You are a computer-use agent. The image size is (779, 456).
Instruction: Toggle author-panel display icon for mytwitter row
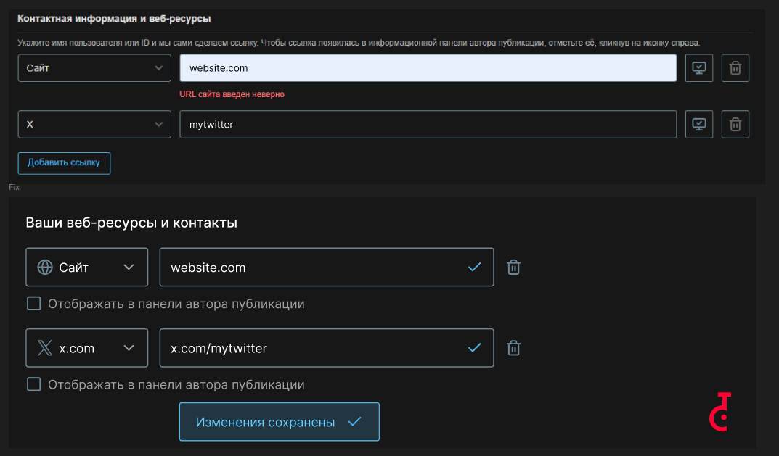pos(699,124)
